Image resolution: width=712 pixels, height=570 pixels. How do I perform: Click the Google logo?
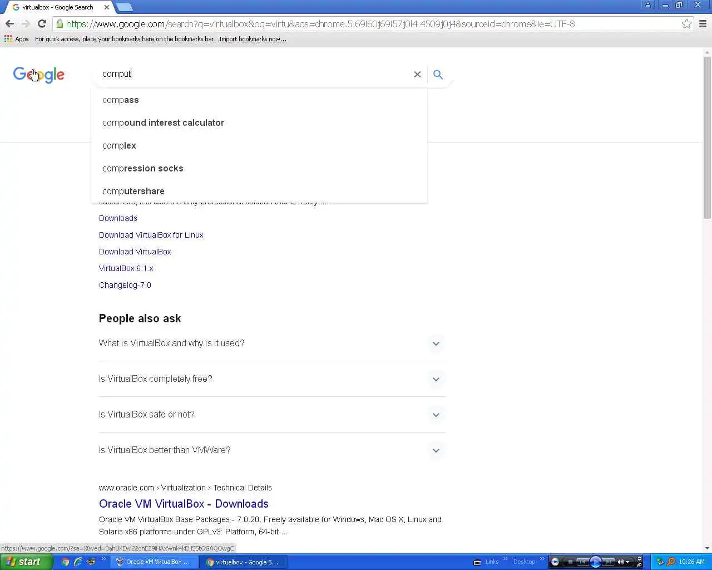[x=39, y=75]
